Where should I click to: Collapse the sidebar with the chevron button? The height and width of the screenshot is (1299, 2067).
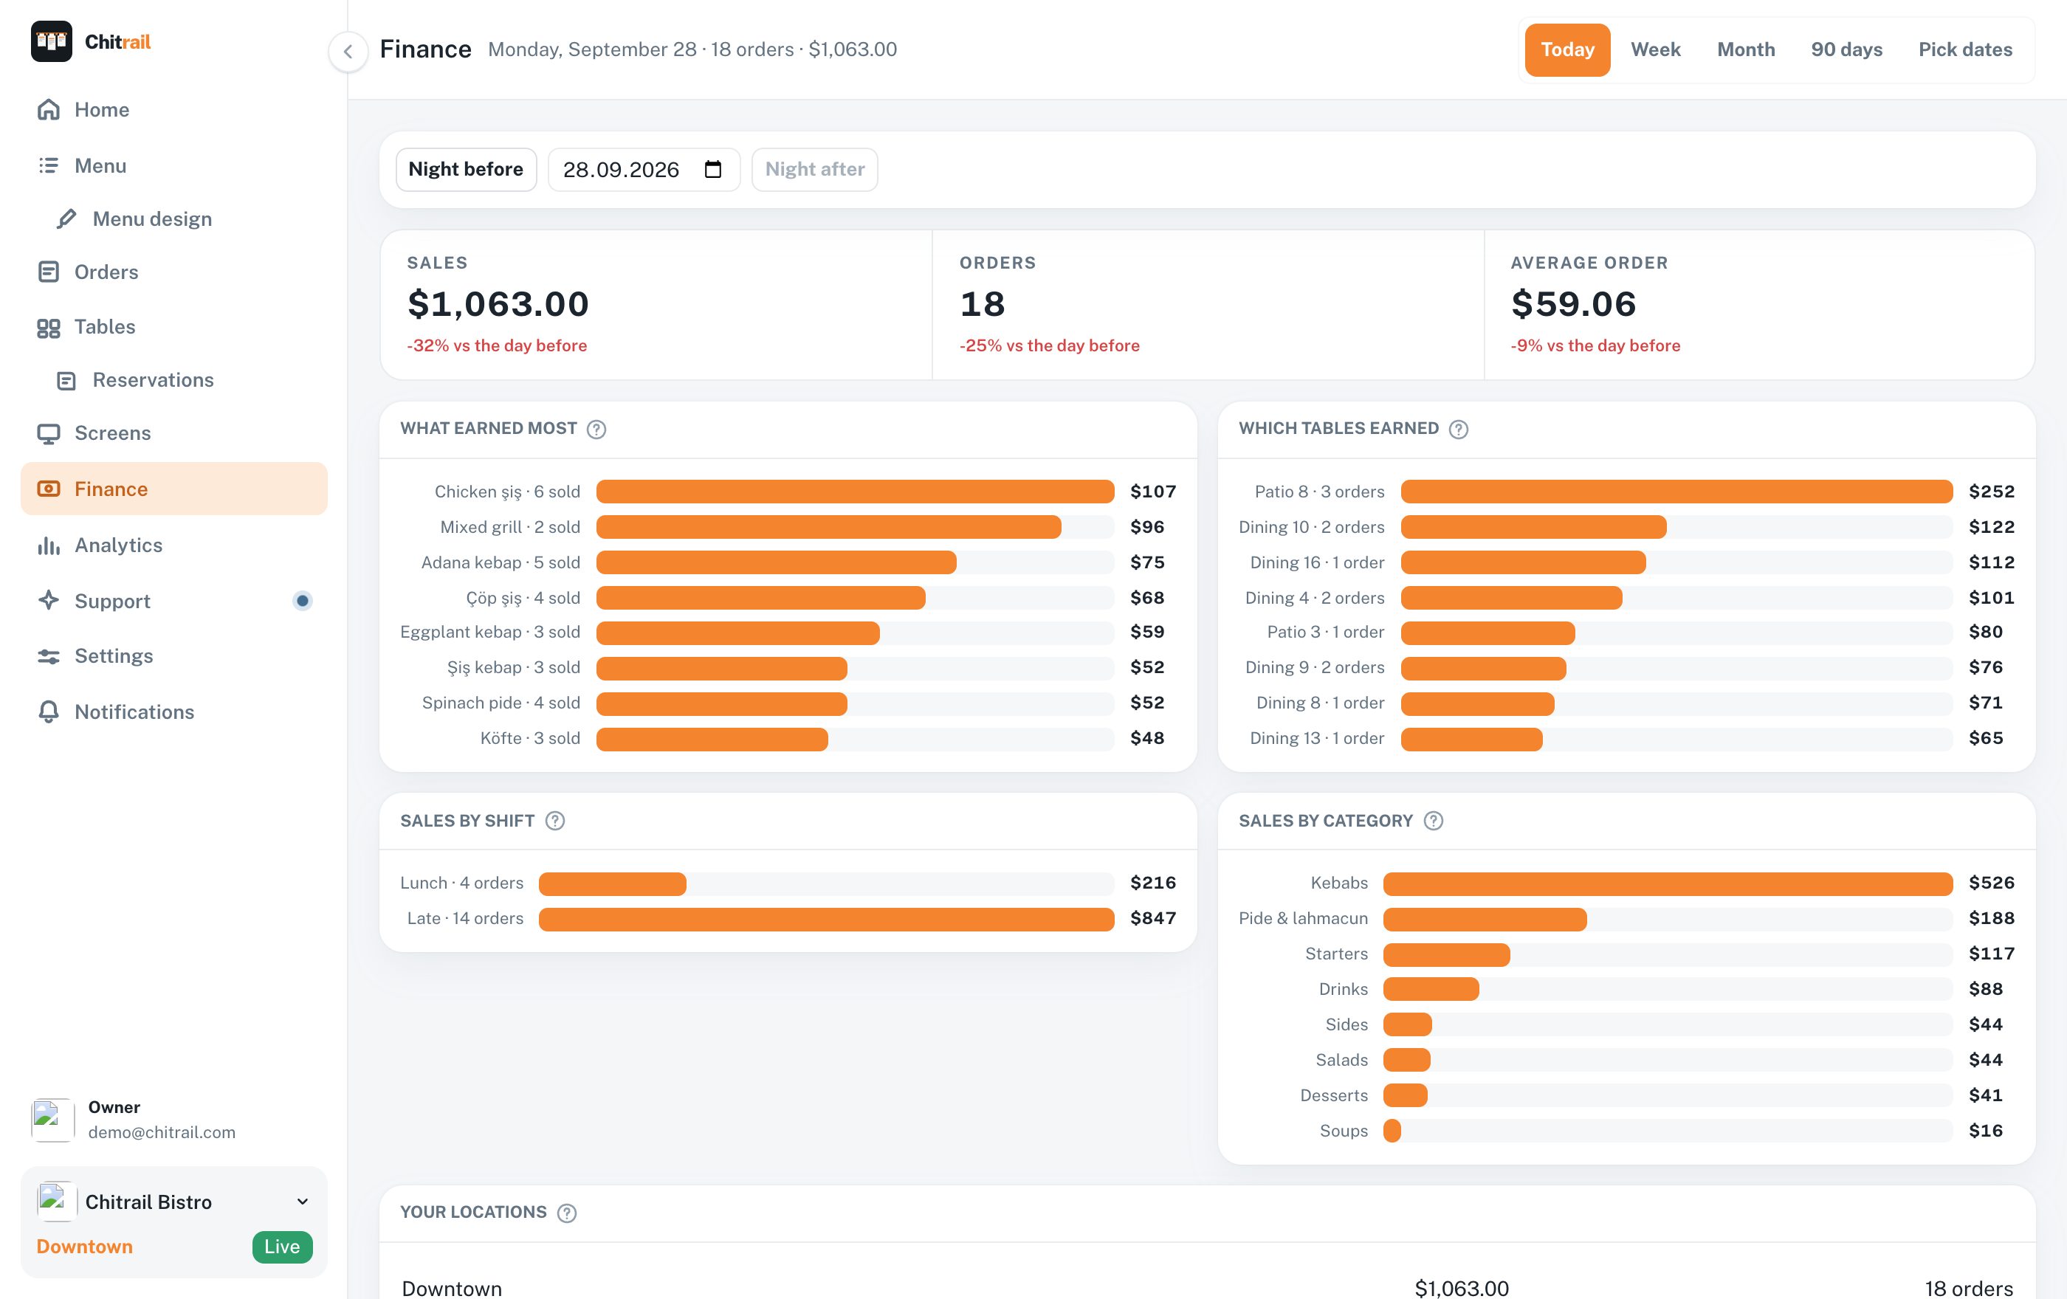click(348, 52)
